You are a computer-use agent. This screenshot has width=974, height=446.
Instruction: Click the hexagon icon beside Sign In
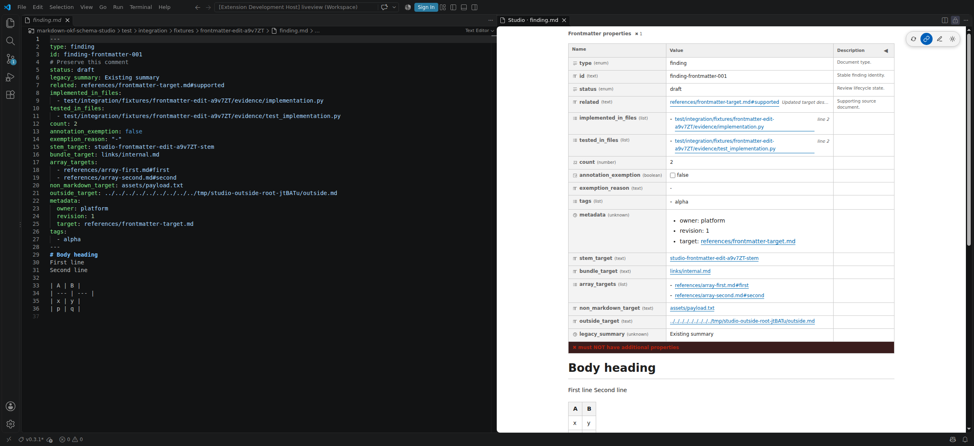(407, 7)
